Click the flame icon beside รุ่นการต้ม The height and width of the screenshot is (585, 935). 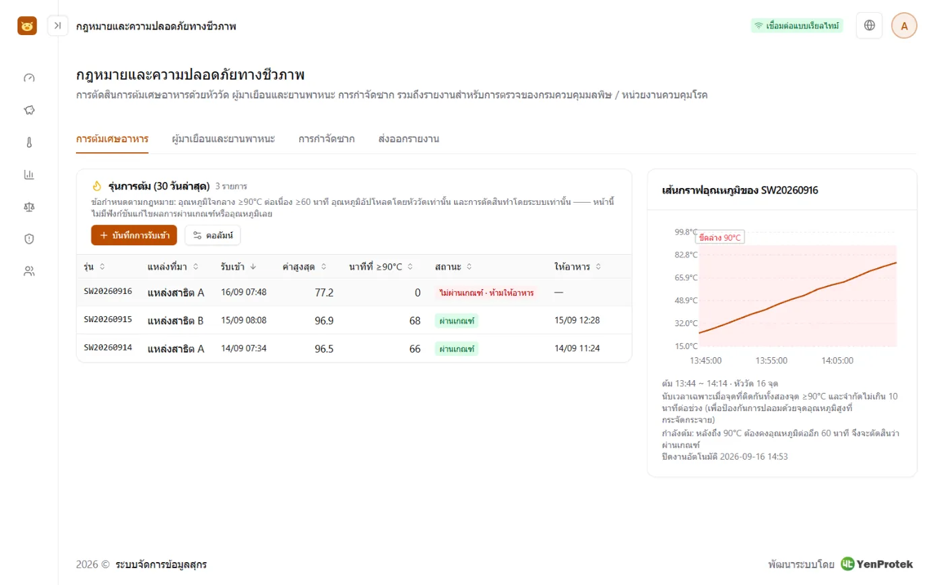(x=96, y=185)
